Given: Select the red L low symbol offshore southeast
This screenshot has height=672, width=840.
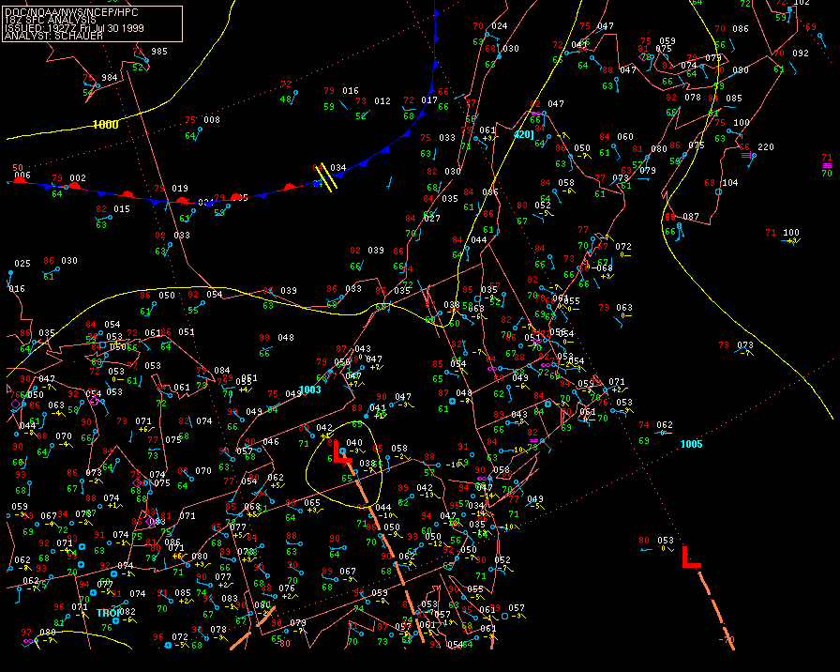Looking at the screenshot, I should tap(691, 557).
